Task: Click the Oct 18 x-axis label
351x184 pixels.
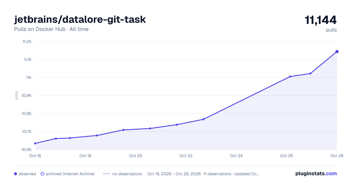Action: pyautogui.click(x=85, y=156)
